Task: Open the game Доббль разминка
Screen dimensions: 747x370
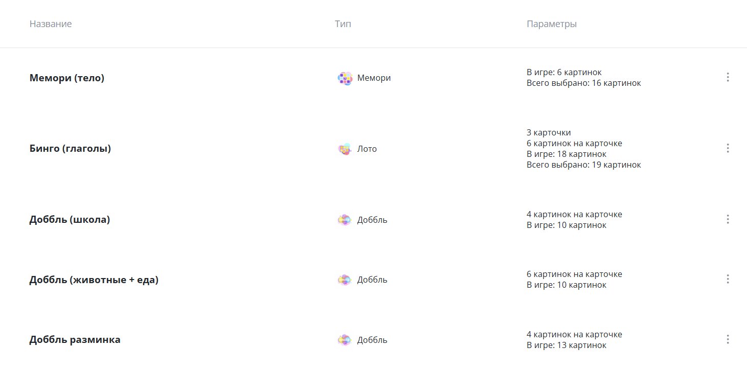Action: (75, 340)
